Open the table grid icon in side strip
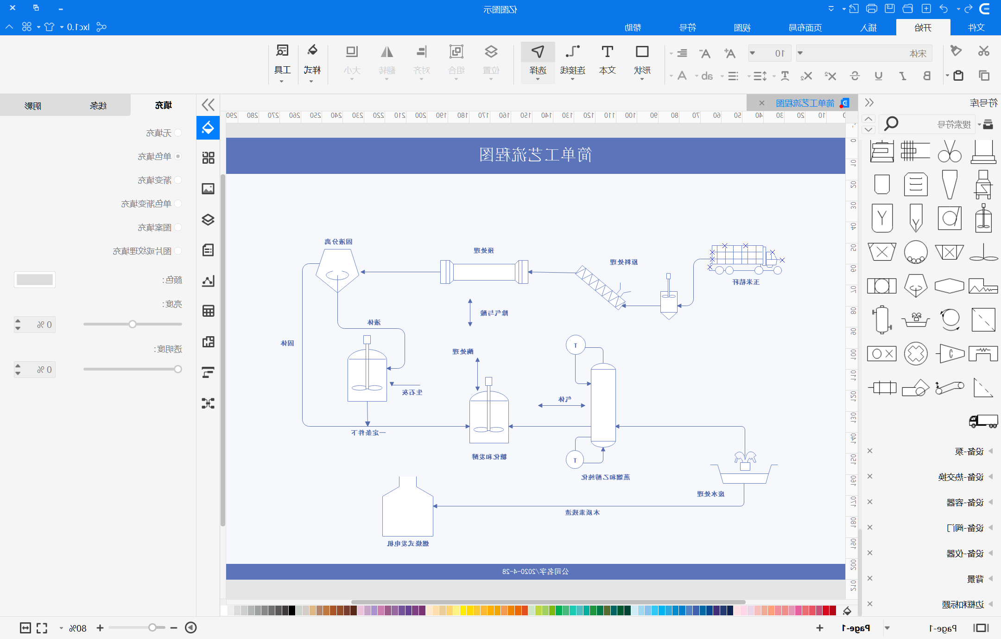Image resolution: width=1001 pixels, height=639 pixels. tap(208, 311)
